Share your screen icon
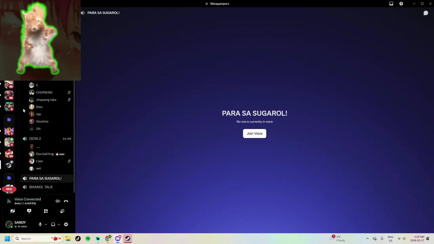This screenshot has width=434, height=244. point(29,211)
